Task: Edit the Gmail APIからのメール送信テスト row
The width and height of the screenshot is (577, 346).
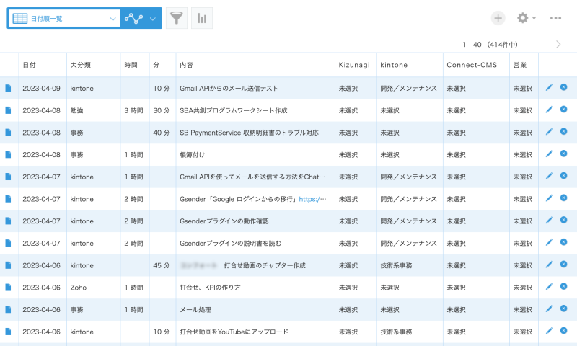Action: coord(549,87)
